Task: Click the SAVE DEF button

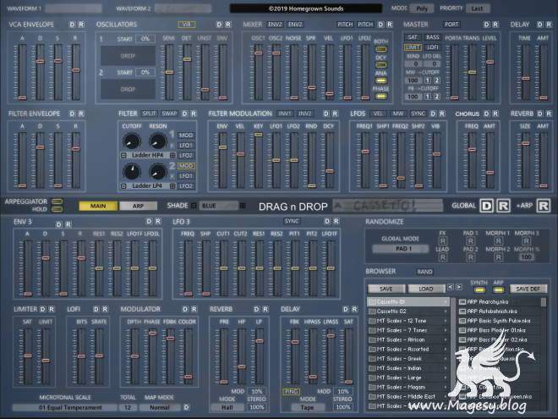Action: pyautogui.click(x=528, y=289)
